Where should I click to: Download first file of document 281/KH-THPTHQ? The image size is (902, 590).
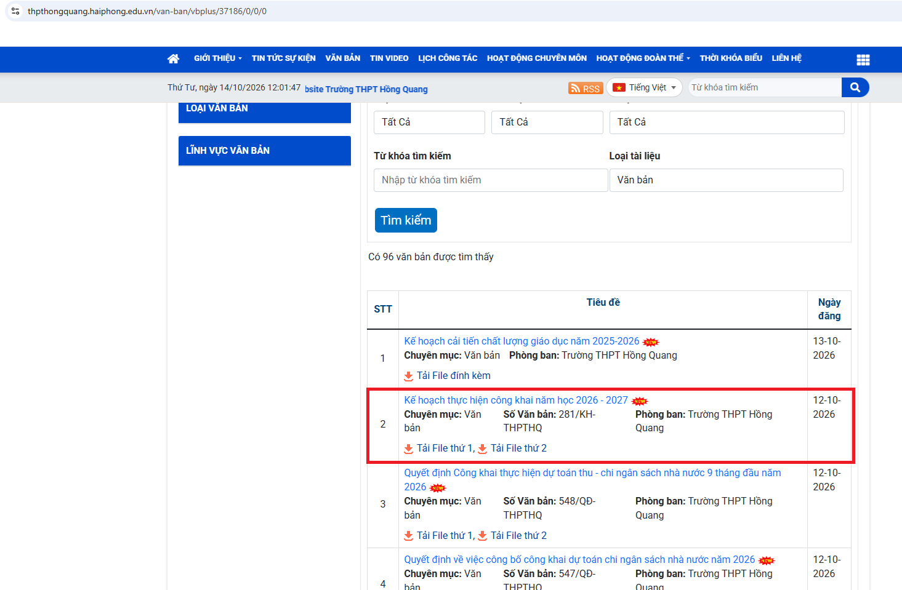pos(439,448)
